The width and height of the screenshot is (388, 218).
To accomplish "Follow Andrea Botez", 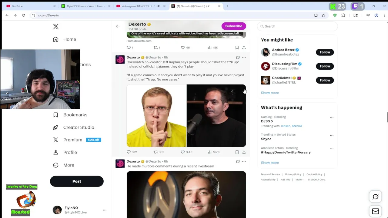I will coord(325,52).
